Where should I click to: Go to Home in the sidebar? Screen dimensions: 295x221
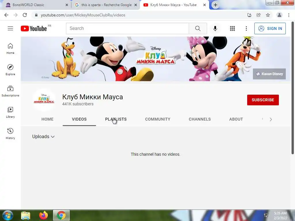(10, 48)
